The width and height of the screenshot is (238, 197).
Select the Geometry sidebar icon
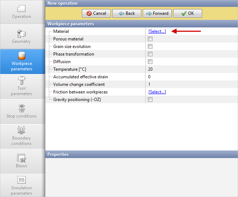click(x=21, y=34)
